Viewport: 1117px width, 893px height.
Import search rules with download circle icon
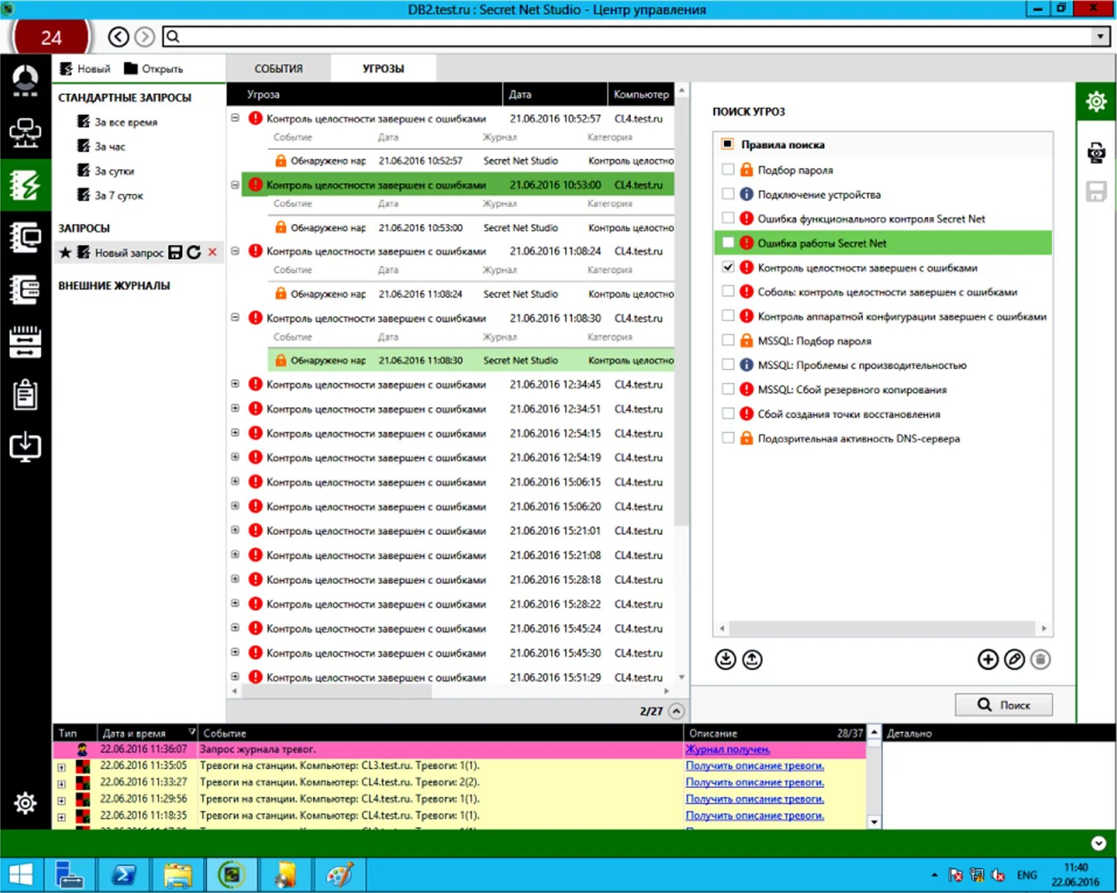pyautogui.click(x=725, y=659)
